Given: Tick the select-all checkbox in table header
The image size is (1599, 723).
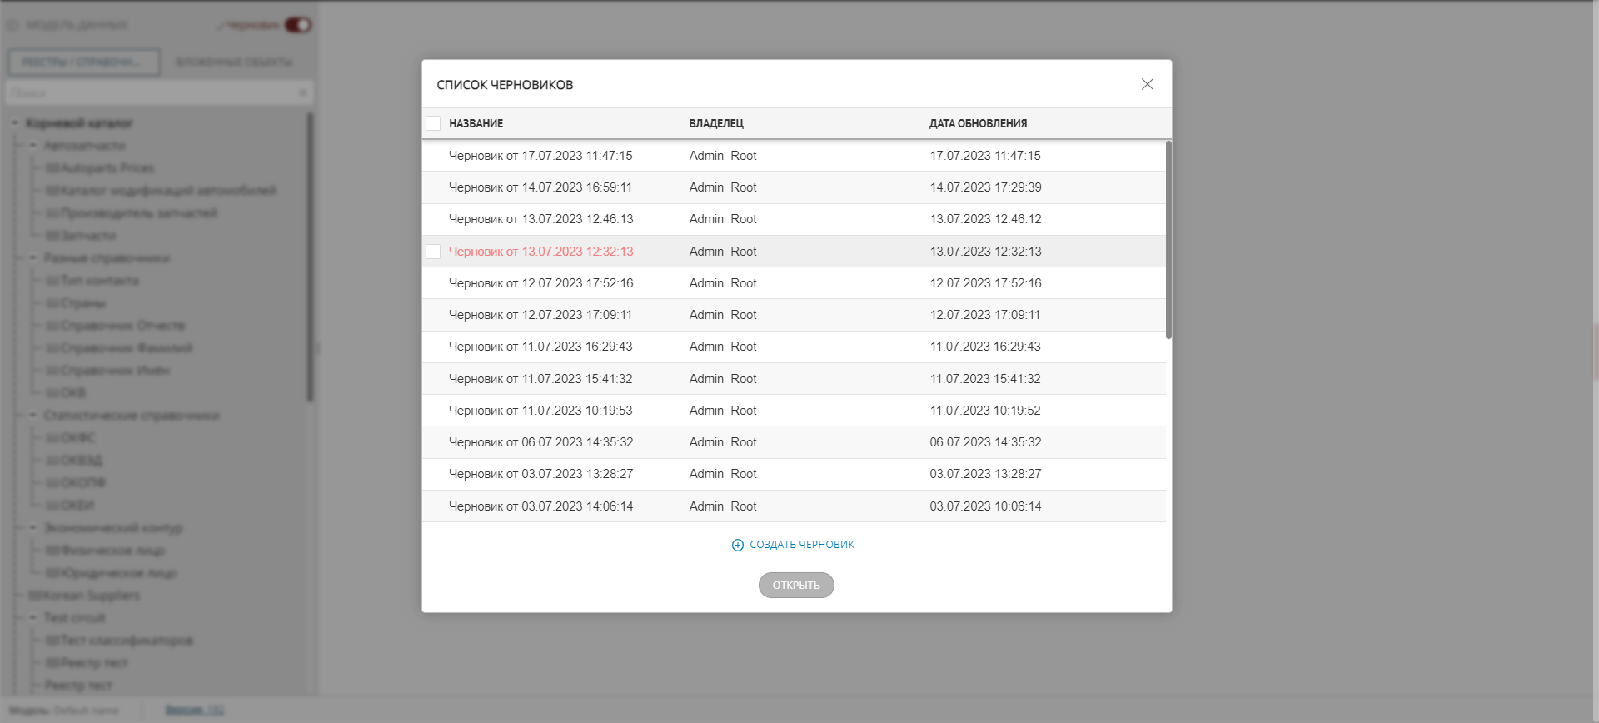Looking at the screenshot, I should point(433,123).
